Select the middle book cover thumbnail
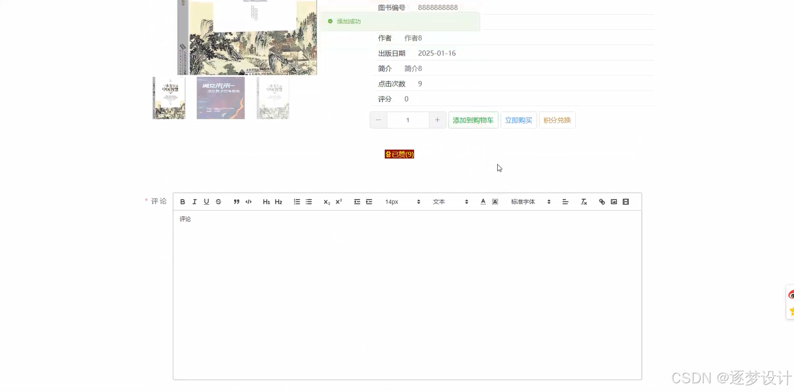 220,97
